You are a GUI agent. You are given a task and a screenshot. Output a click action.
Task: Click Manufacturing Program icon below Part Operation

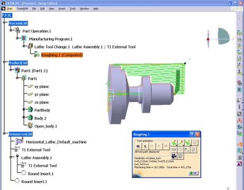coord(239,90)
